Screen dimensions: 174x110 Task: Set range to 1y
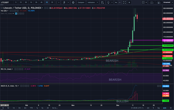click(37, 108)
